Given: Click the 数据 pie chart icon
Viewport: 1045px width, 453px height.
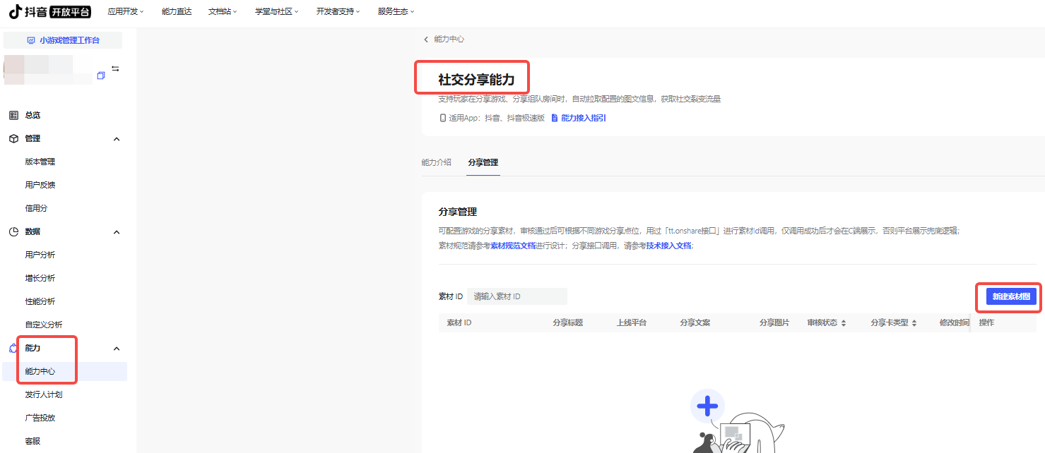Looking at the screenshot, I should pos(13,231).
